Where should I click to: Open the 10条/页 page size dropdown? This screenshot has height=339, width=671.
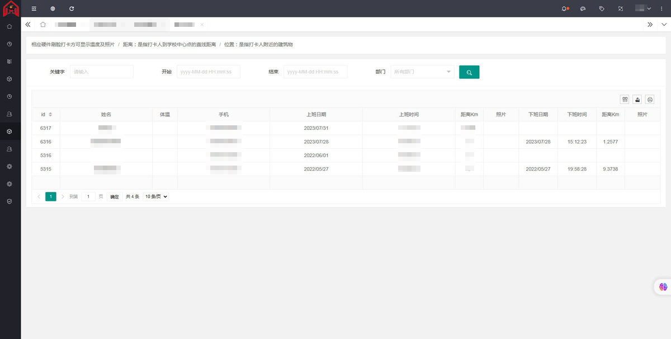click(x=156, y=197)
